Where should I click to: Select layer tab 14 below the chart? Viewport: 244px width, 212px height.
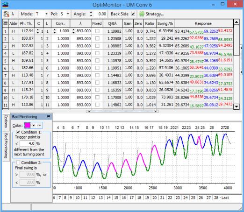tap(108, 198)
